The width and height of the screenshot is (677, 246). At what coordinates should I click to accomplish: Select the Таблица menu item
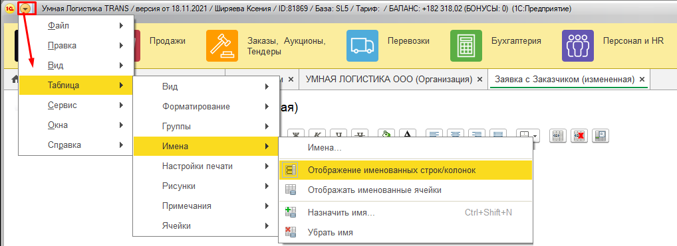pyautogui.click(x=76, y=86)
